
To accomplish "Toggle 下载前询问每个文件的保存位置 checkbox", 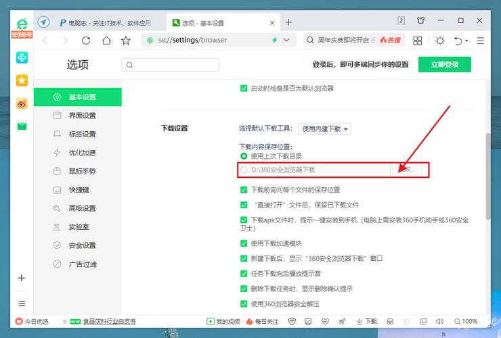I will [x=244, y=190].
